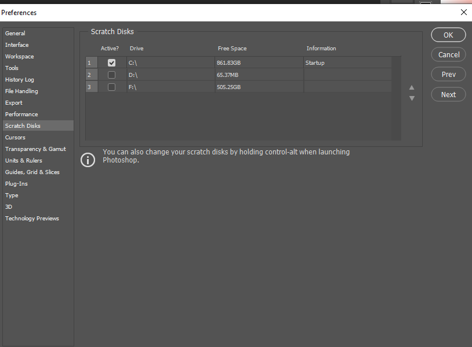The width and height of the screenshot is (472, 347).
Task: Open Technology Previews section
Action: [x=38, y=218]
